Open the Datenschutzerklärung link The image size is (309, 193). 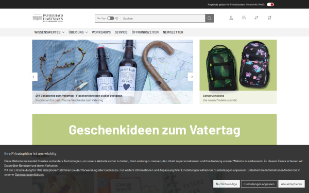(x=29, y=174)
